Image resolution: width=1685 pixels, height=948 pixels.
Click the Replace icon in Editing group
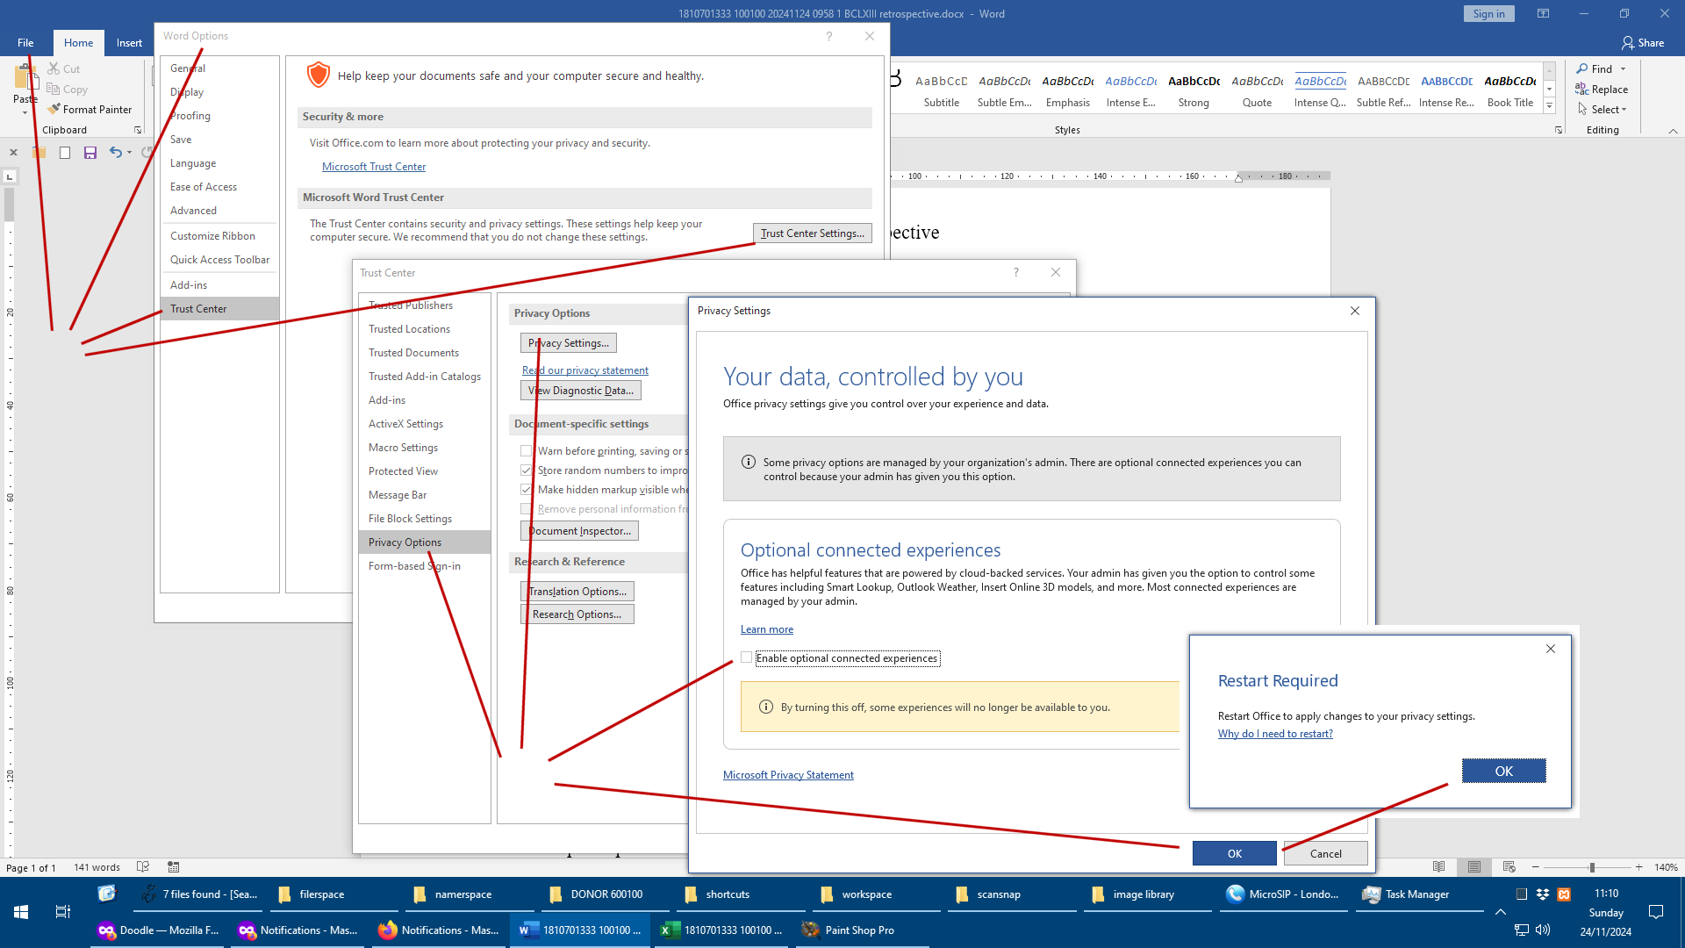[1582, 90]
